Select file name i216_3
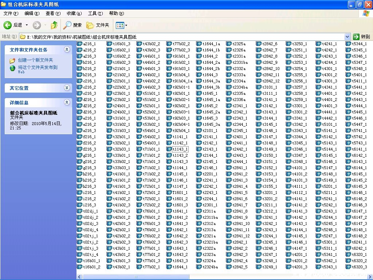 click(90, 205)
